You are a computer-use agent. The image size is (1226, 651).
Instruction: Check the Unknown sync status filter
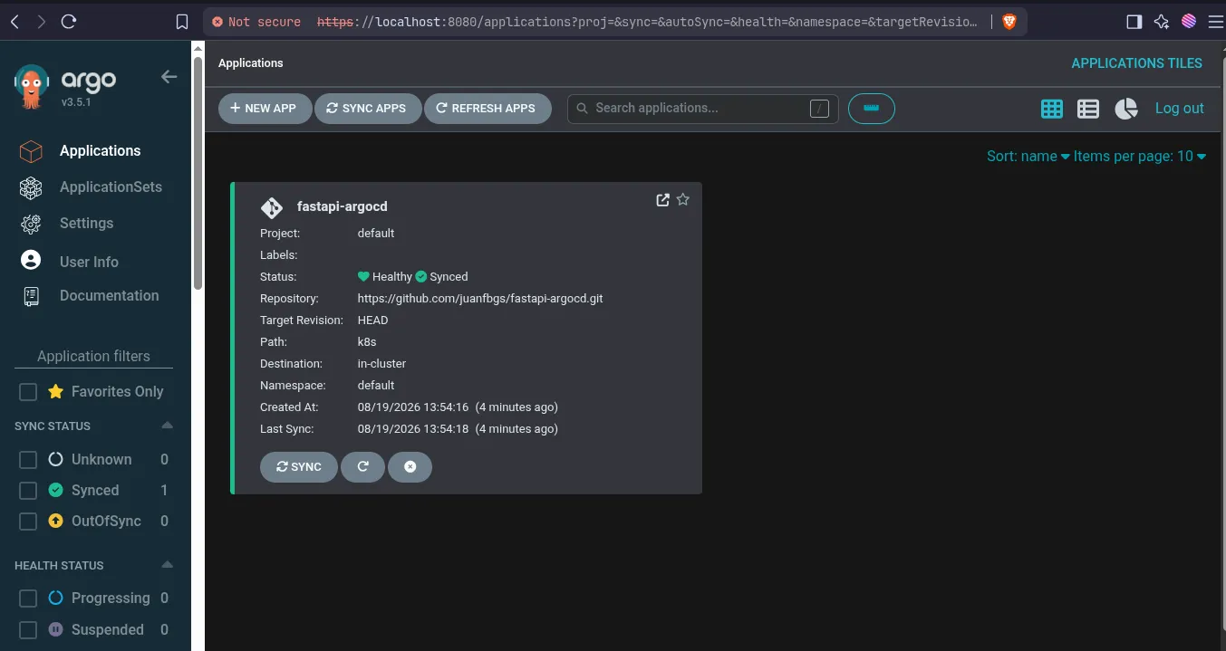tap(28, 460)
